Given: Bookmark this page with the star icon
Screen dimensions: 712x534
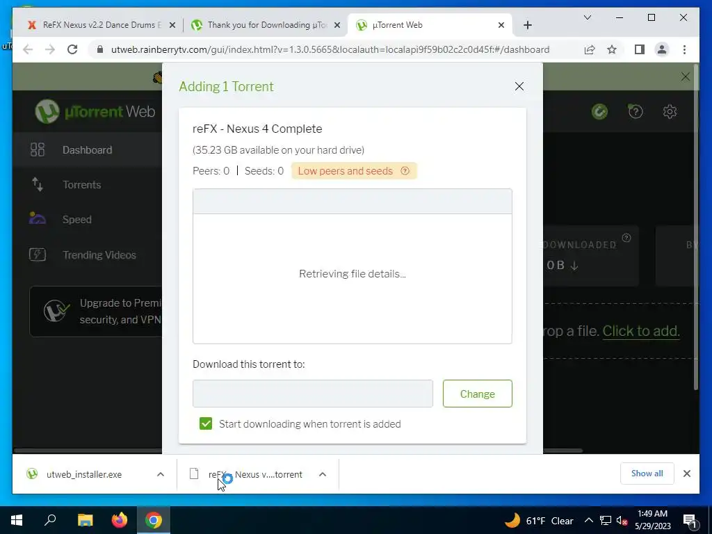Looking at the screenshot, I should (x=612, y=49).
